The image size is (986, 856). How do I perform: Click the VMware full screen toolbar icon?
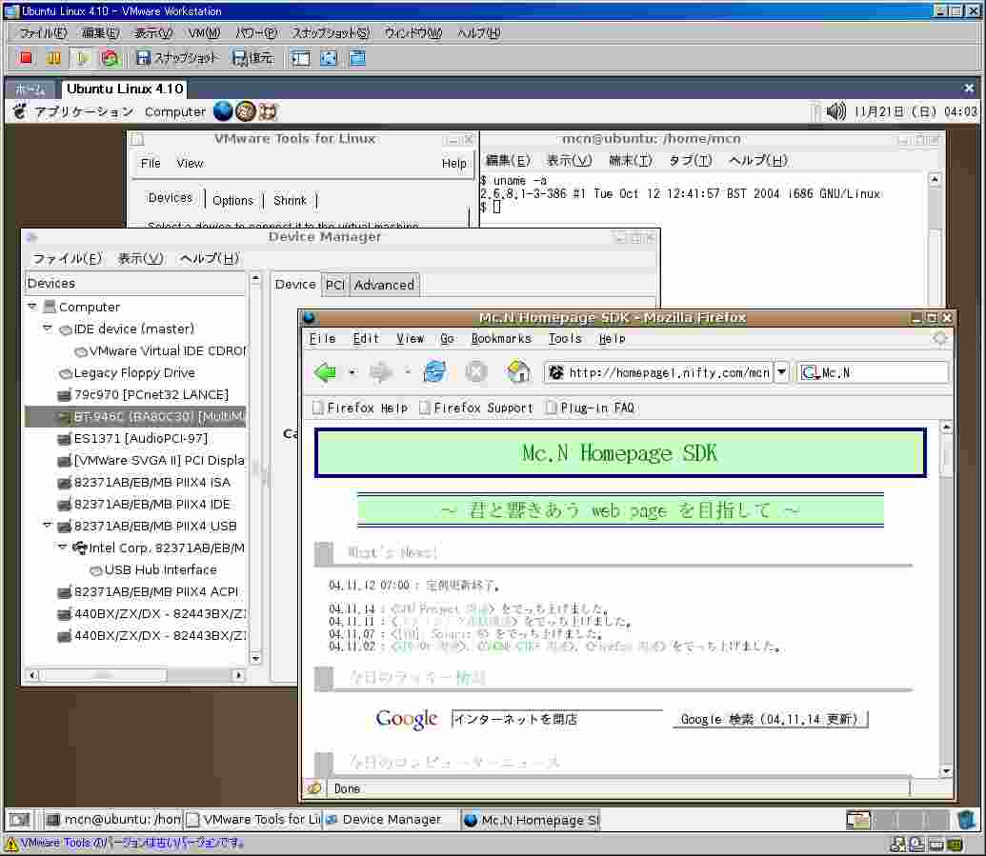pos(329,58)
